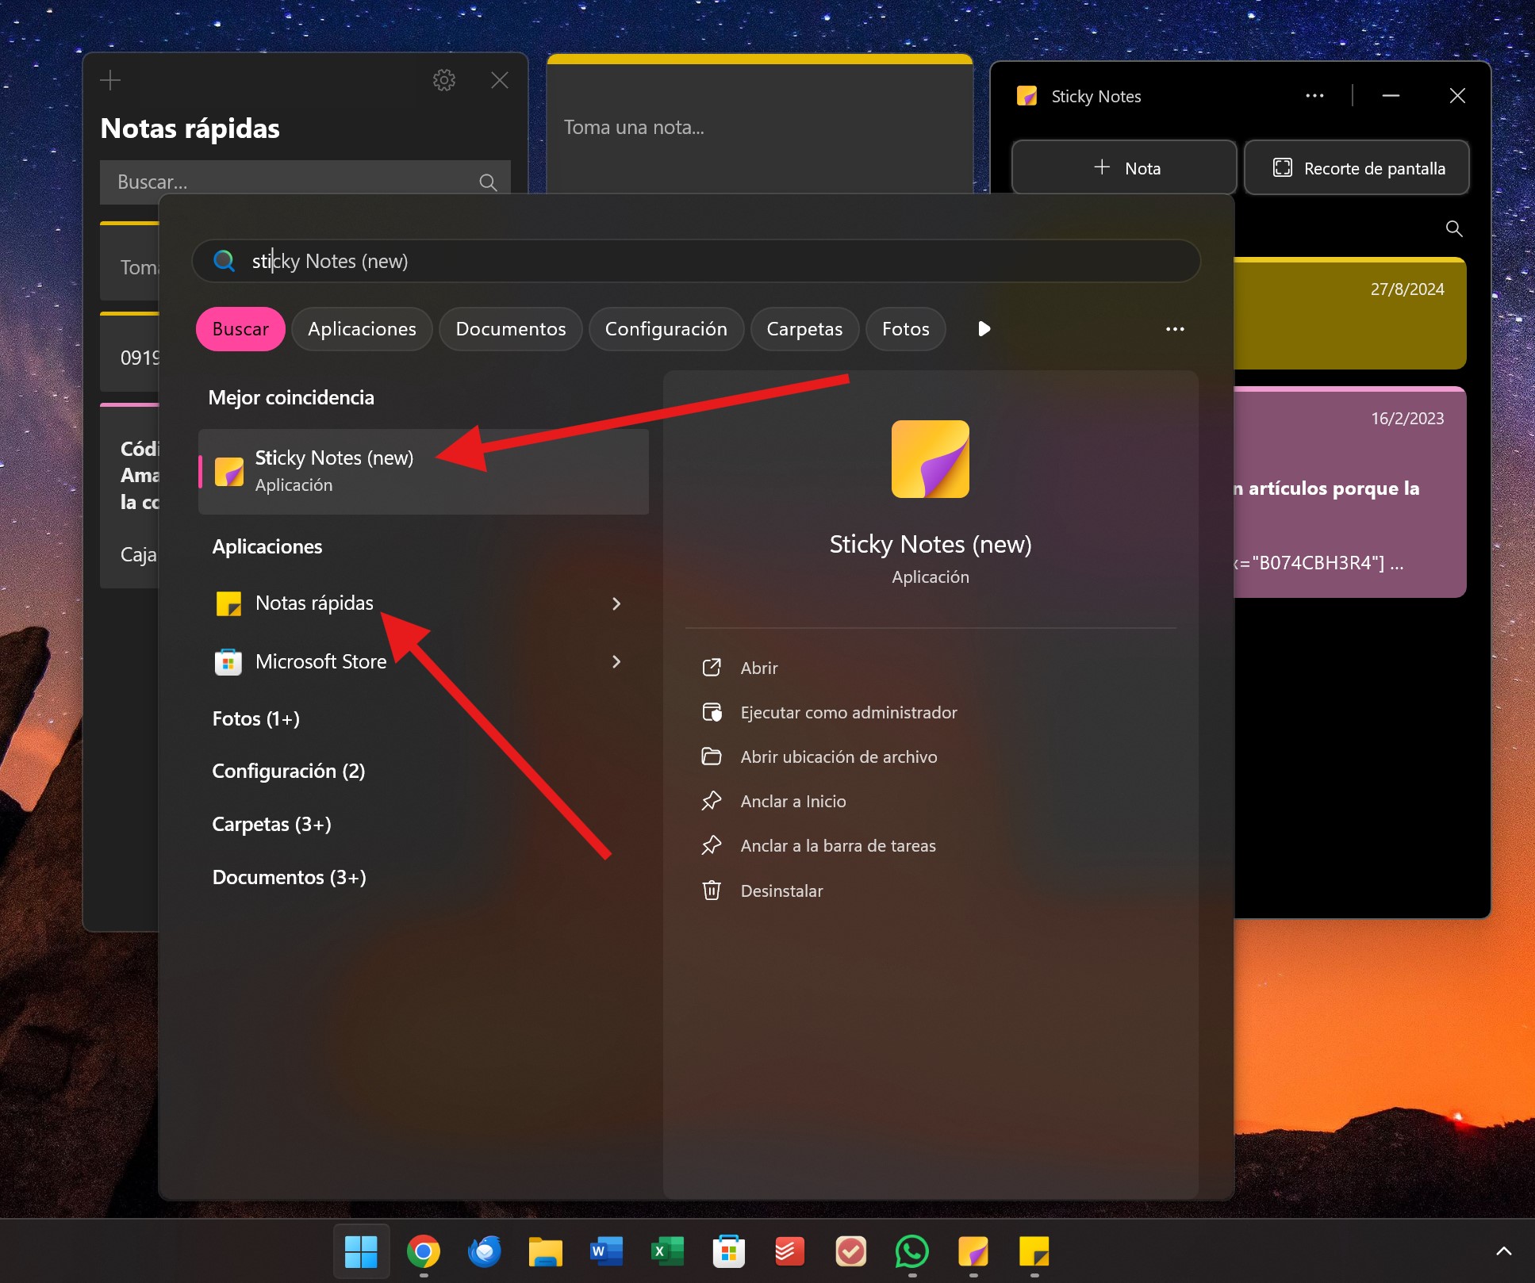Close the Notas rápidas list window
Screen dimensions: 1535x1283
[500, 80]
